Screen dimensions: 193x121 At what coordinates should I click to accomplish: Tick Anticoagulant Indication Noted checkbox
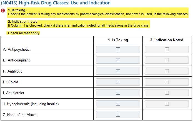coord(167,60)
